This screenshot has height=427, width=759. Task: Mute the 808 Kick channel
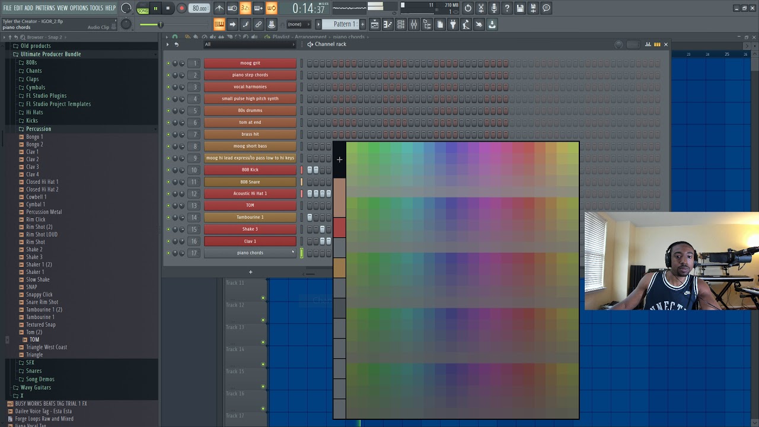coord(168,170)
